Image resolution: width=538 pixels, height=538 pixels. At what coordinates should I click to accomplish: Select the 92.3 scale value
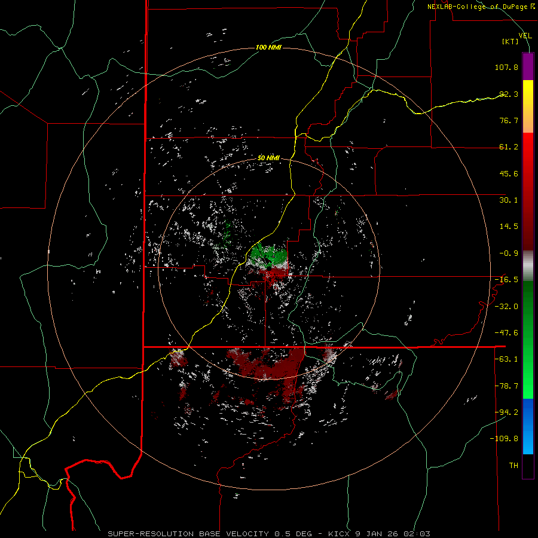(509, 94)
